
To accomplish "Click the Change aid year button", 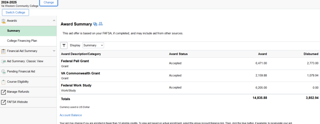I will tap(49, 2).
